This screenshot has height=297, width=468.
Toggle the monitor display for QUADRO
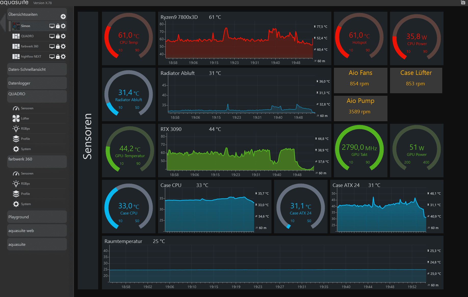(x=52, y=36)
